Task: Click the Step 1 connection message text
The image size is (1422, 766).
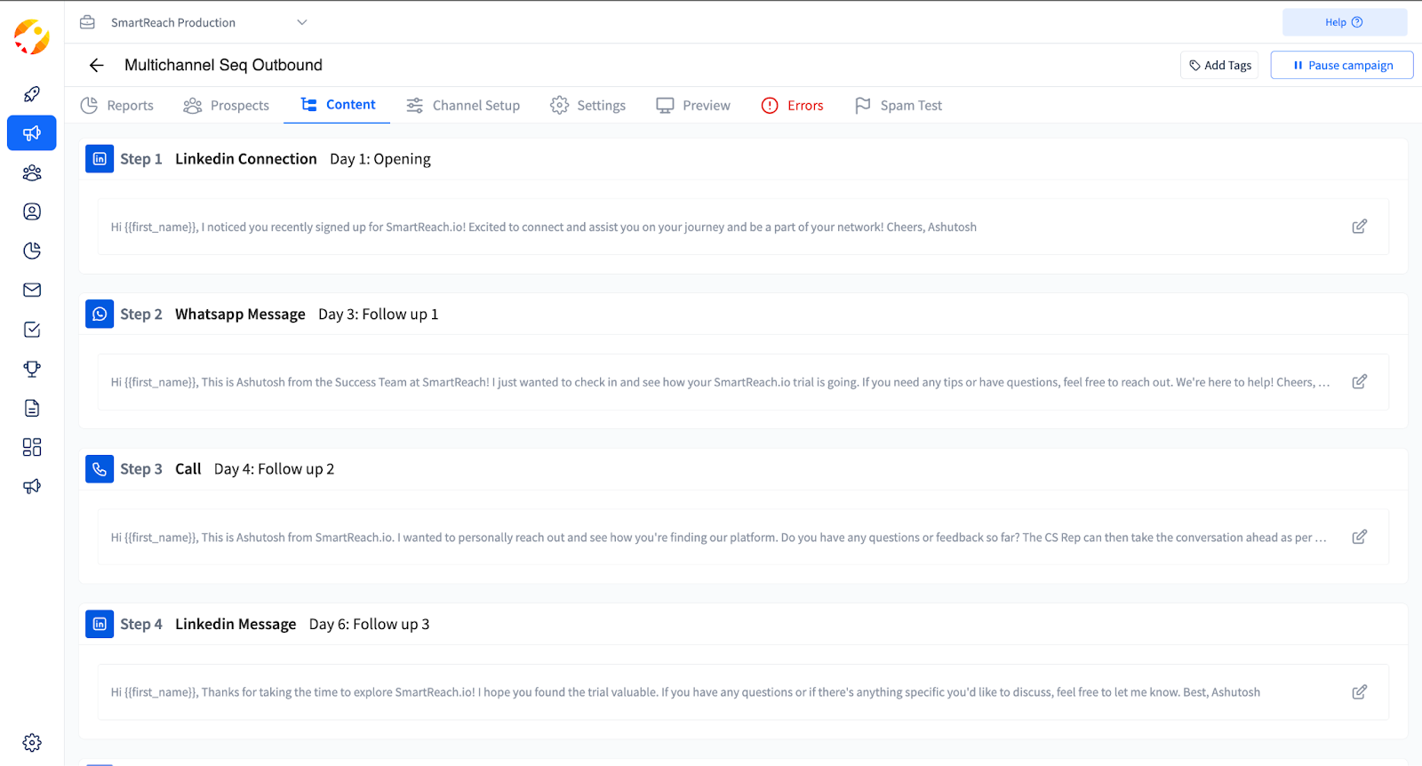Action: [x=544, y=227]
